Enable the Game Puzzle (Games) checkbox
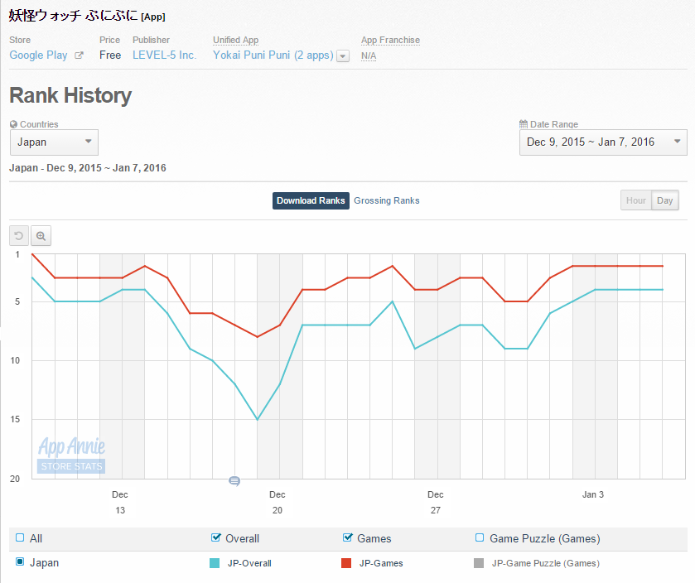Screen dimensions: 695x583 [x=480, y=538]
